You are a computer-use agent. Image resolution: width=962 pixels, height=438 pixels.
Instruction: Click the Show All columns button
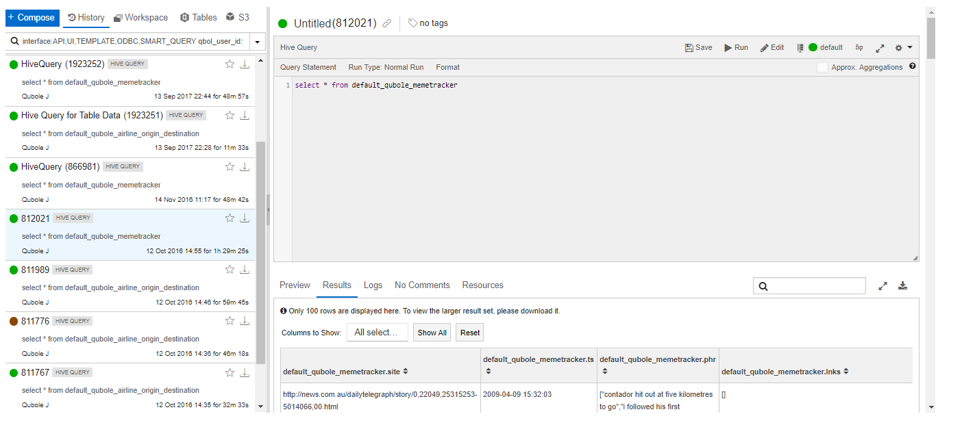(432, 333)
